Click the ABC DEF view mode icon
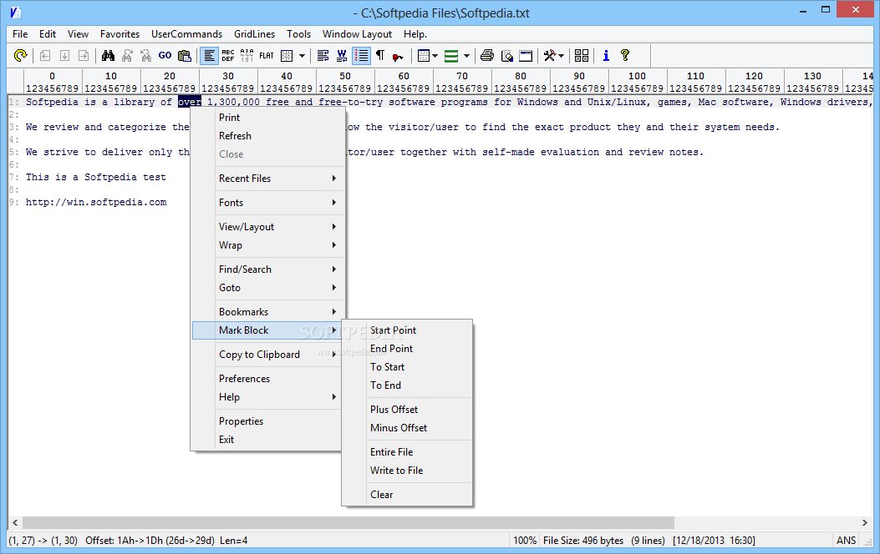 (228, 55)
